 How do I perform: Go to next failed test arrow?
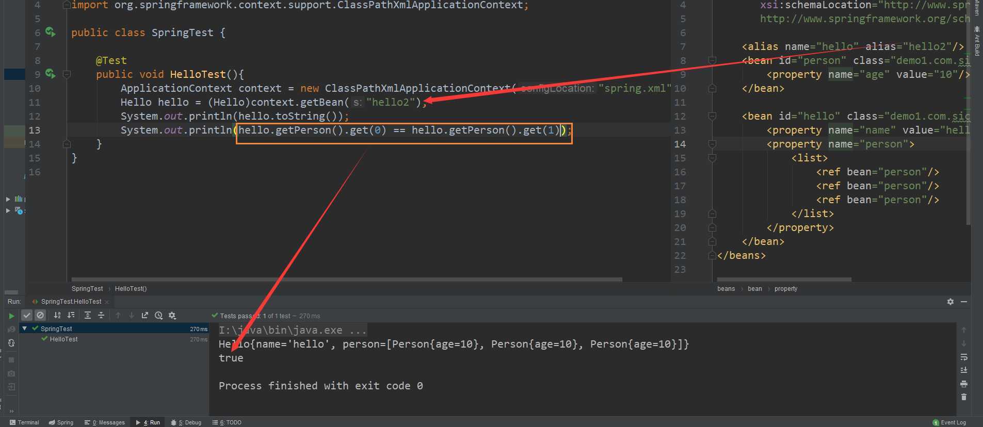click(x=132, y=315)
